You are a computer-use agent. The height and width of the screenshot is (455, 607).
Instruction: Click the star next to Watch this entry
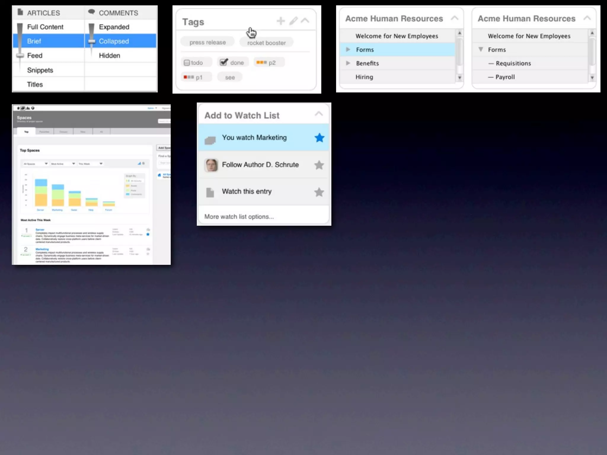[x=319, y=192]
